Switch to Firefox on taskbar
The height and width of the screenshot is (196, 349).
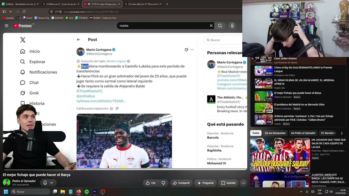point(79,192)
